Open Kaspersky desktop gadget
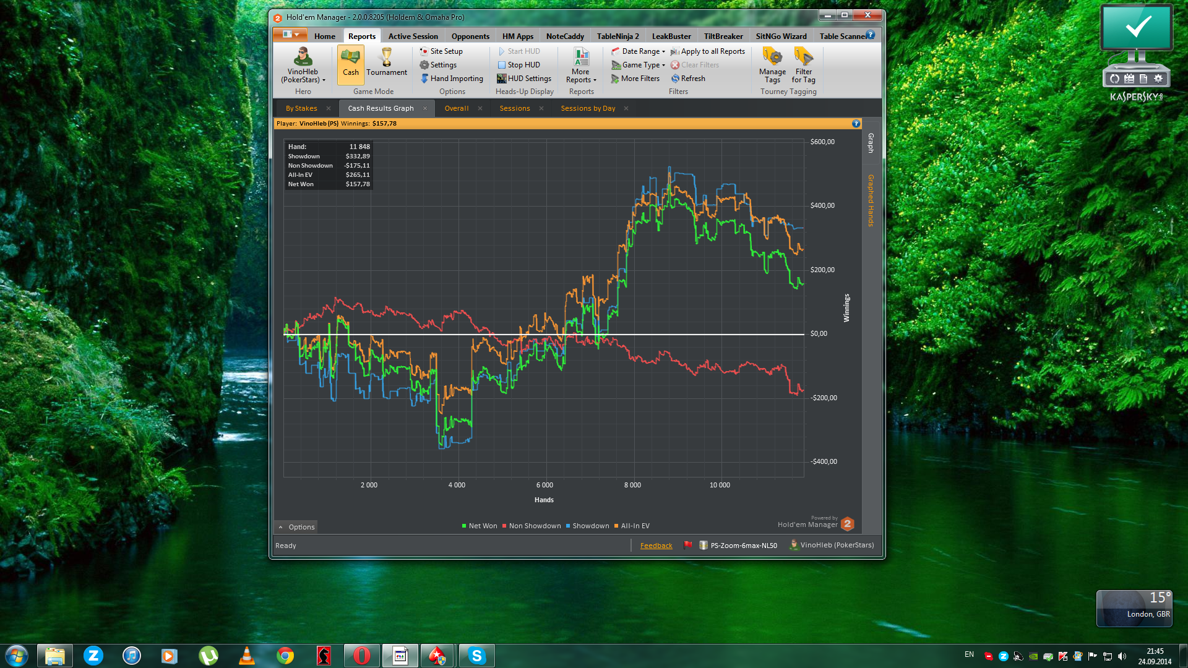Screen dimensions: 1188x668 coord(1136,53)
